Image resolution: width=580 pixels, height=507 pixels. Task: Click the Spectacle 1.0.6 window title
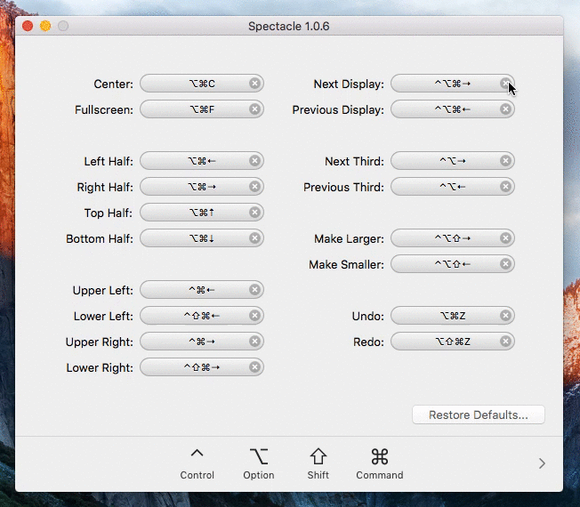point(289,27)
